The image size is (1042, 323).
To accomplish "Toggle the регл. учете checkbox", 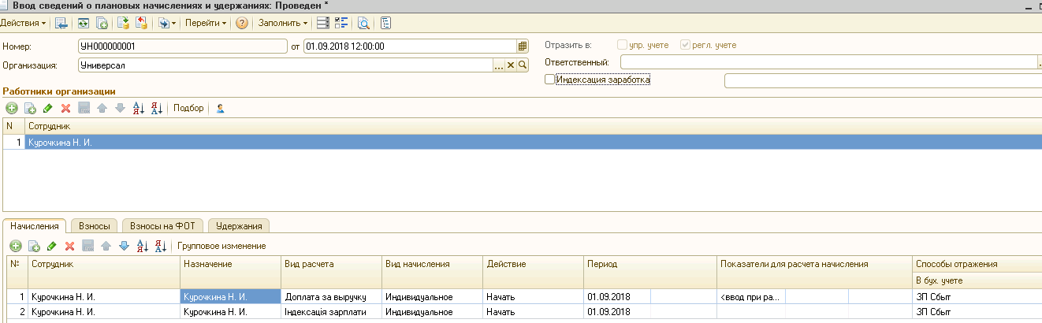I will click(685, 45).
